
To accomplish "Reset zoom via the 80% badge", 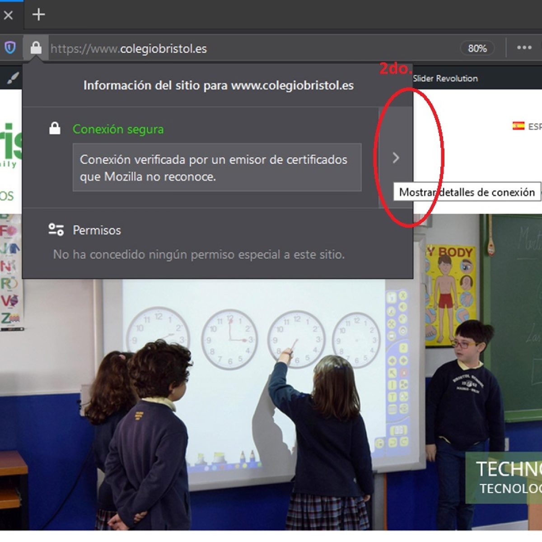I will pyautogui.click(x=477, y=48).
